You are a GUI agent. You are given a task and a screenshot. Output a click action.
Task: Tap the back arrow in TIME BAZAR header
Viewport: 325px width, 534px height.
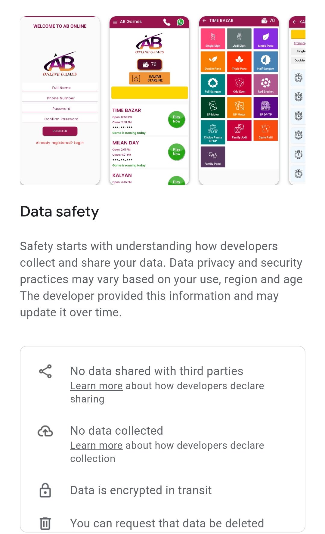(x=205, y=20)
